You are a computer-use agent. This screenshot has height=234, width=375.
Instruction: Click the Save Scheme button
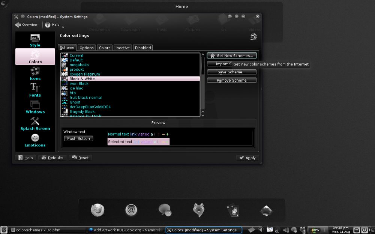232,72
